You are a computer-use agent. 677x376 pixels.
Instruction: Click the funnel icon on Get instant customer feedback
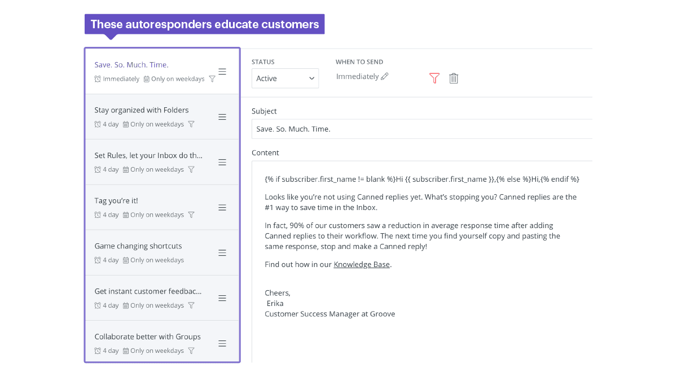[x=191, y=305]
